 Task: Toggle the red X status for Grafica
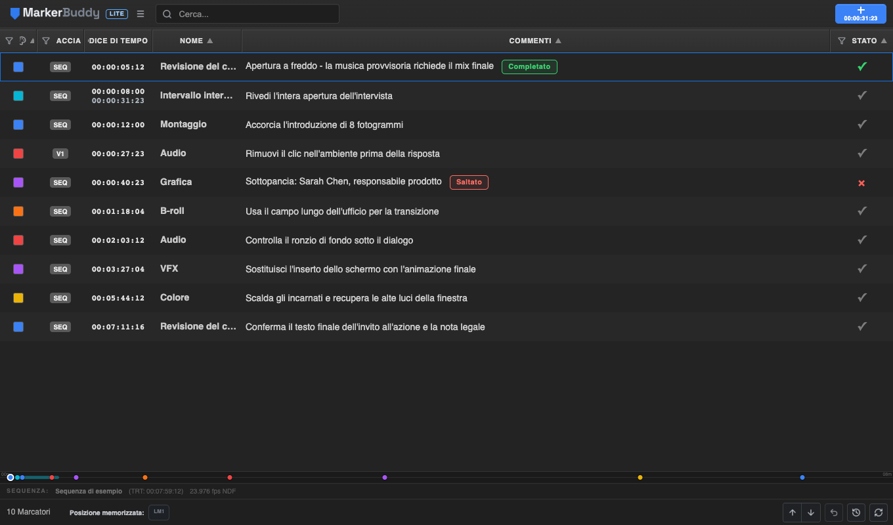click(x=861, y=182)
